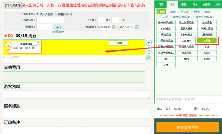This screenshot has width=222, height=134.
Task: Click the orange bed icon on the hotel card
Action: pos(8,46)
